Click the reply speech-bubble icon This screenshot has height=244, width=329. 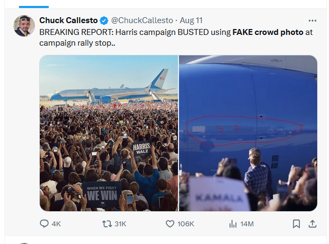(45, 224)
